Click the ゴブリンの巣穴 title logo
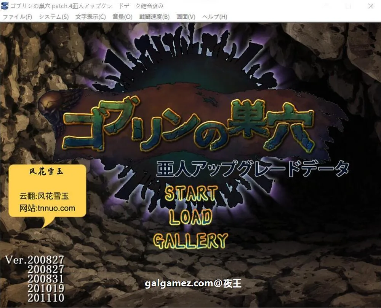Viewport: 381px width, 308px height. (x=188, y=125)
